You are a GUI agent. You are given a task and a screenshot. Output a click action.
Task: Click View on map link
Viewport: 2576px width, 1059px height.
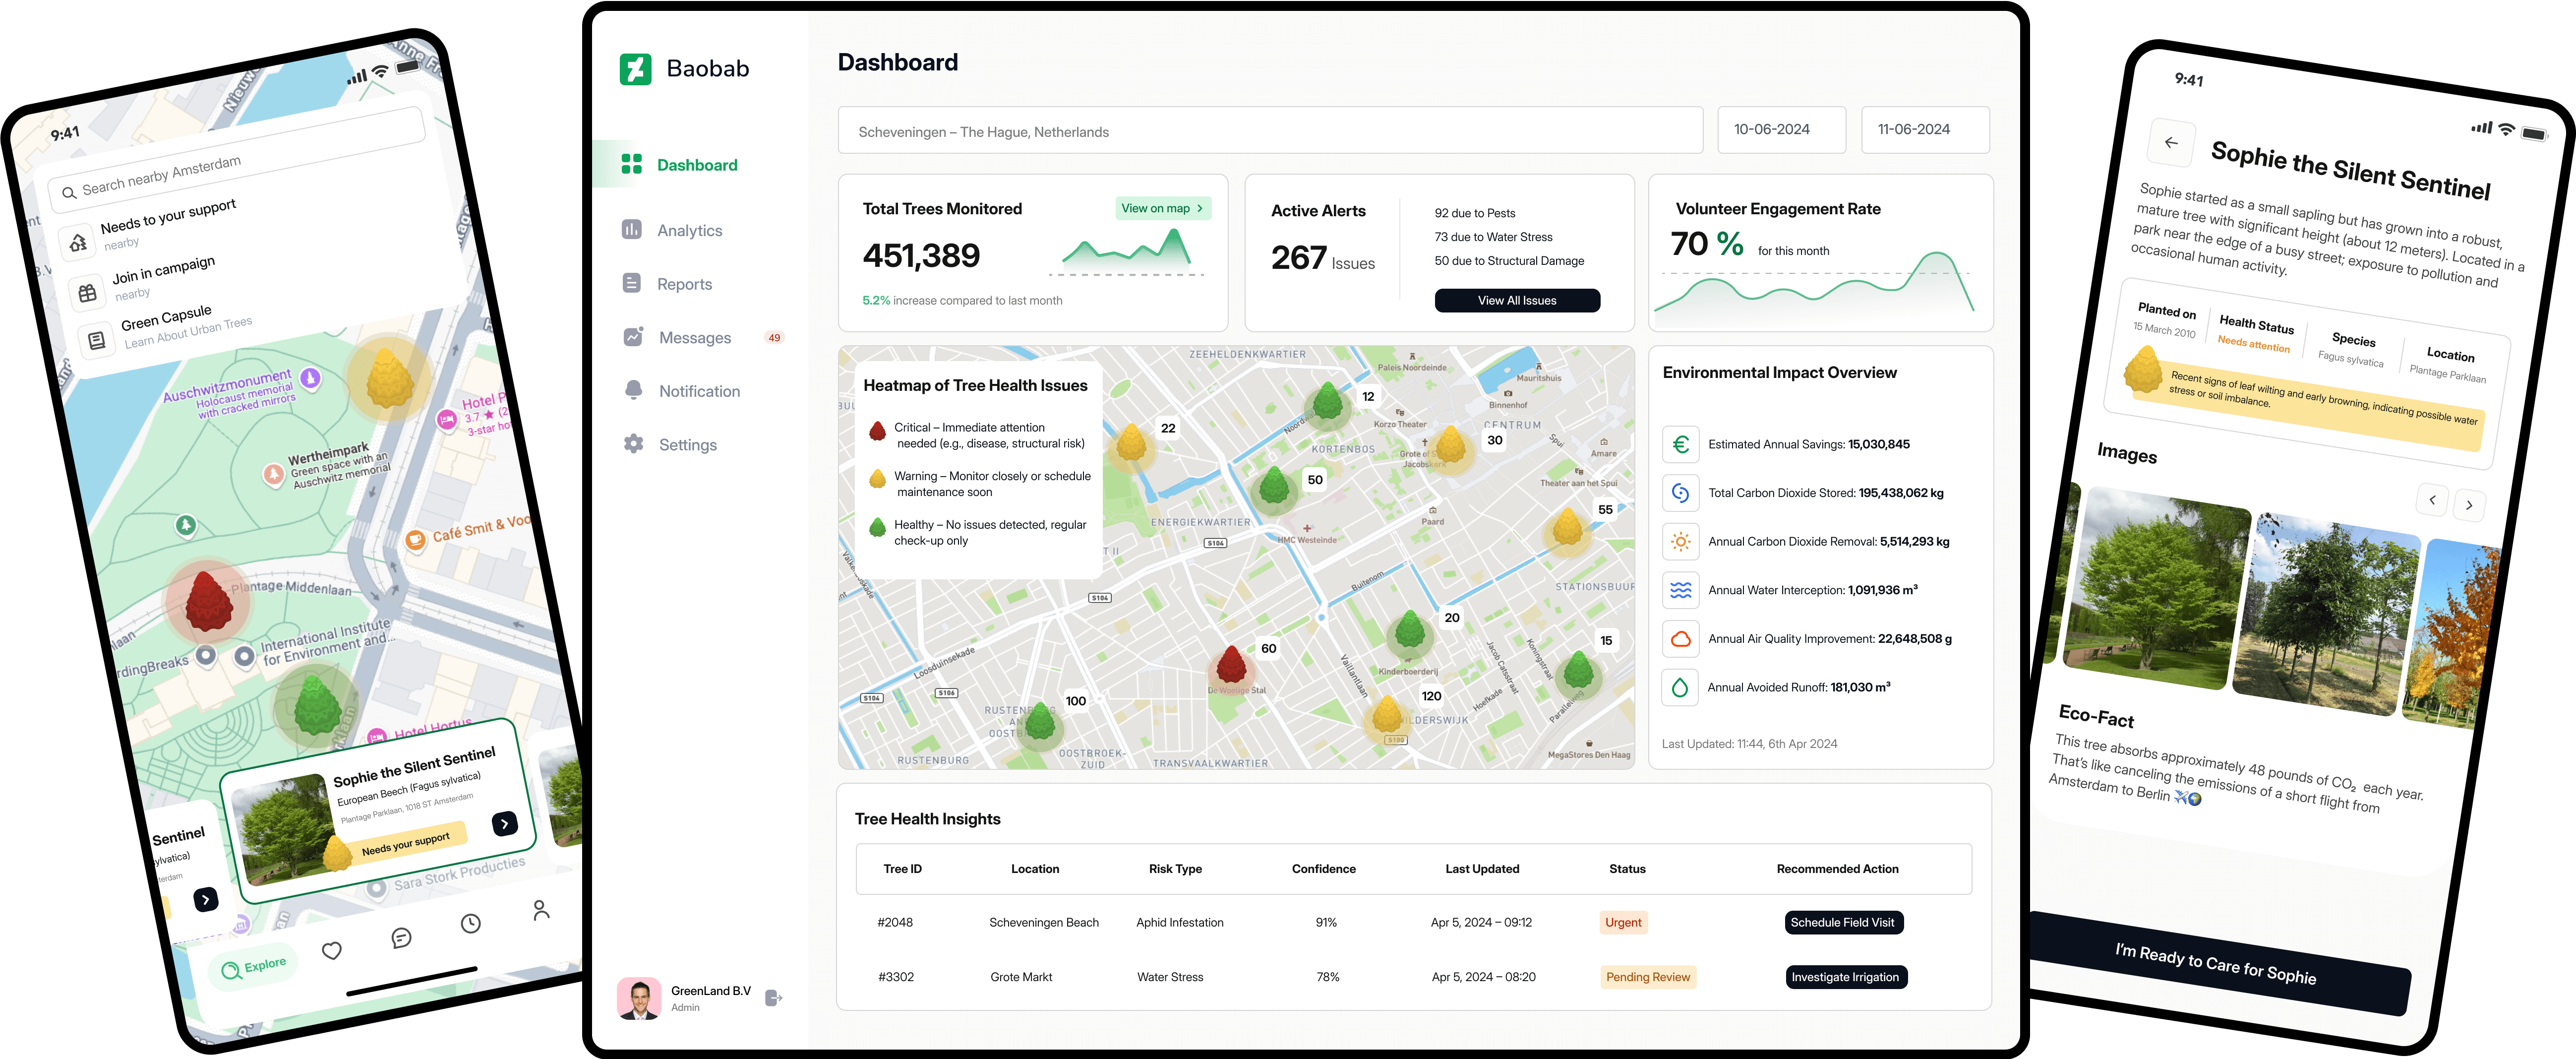coord(1163,208)
